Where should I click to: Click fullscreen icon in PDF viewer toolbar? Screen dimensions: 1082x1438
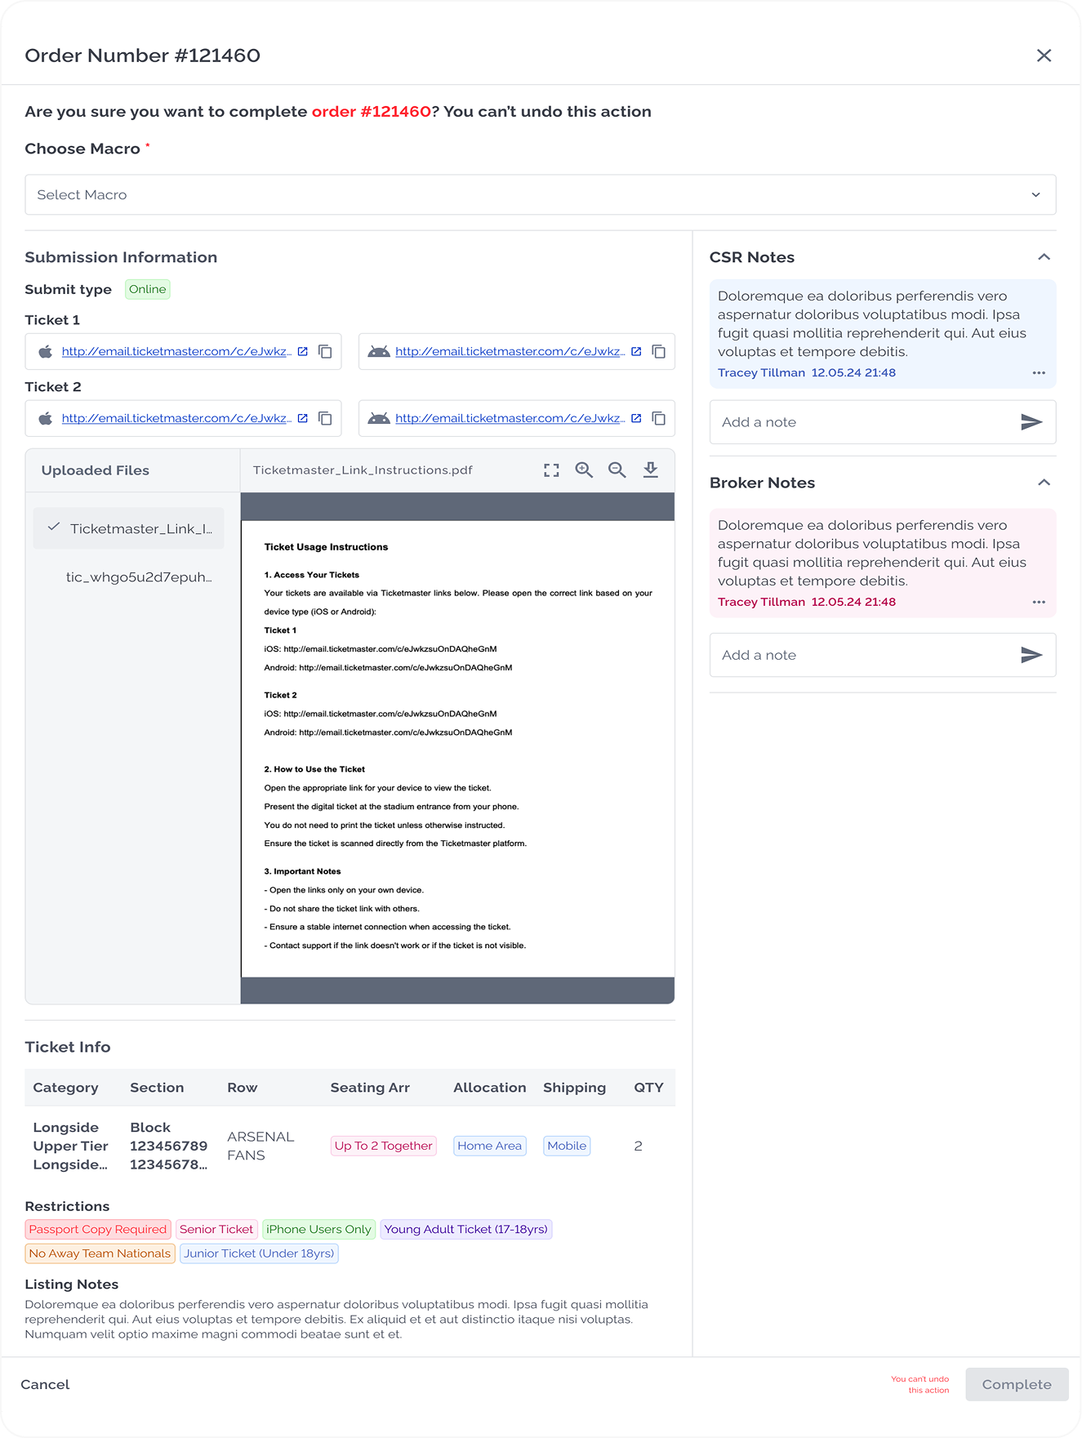pos(551,470)
